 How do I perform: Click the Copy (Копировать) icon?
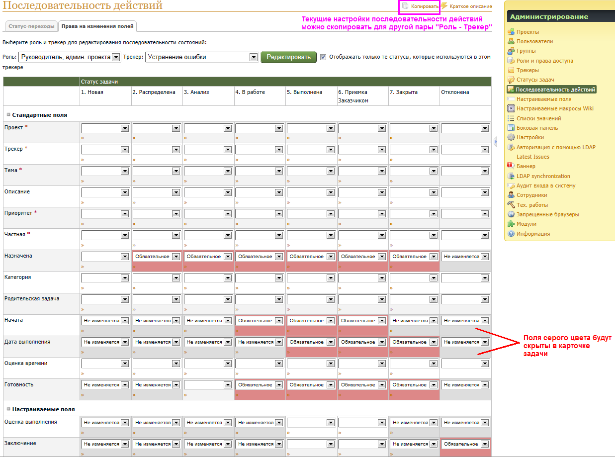405,6
